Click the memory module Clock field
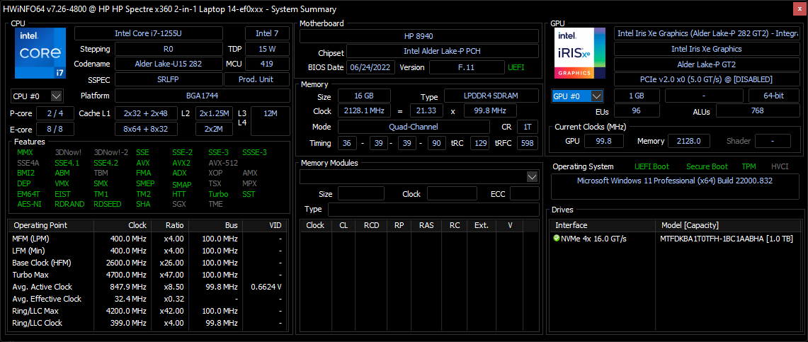This screenshot has width=808, height=342. click(451, 194)
